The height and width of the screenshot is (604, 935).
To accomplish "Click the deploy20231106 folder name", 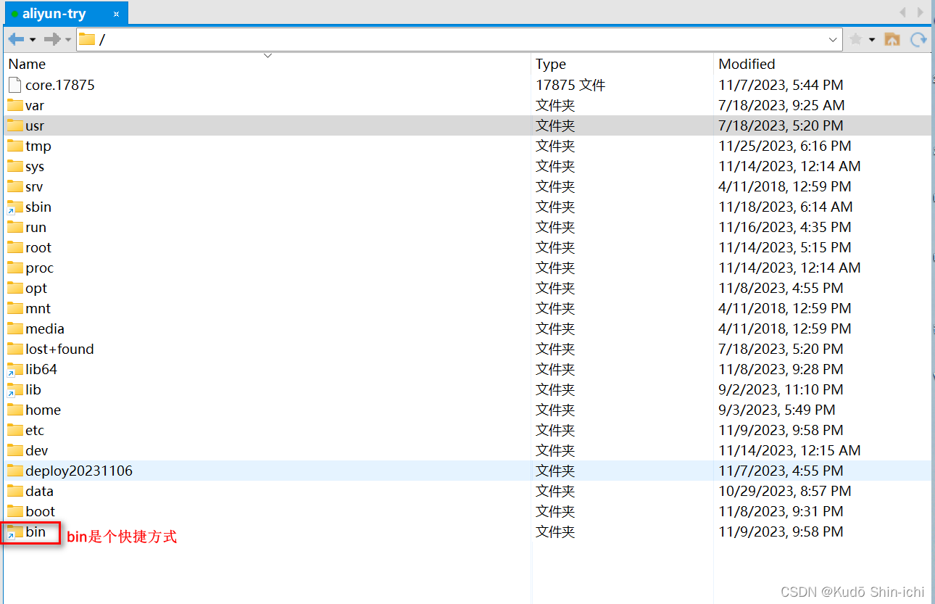I will tap(79, 471).
